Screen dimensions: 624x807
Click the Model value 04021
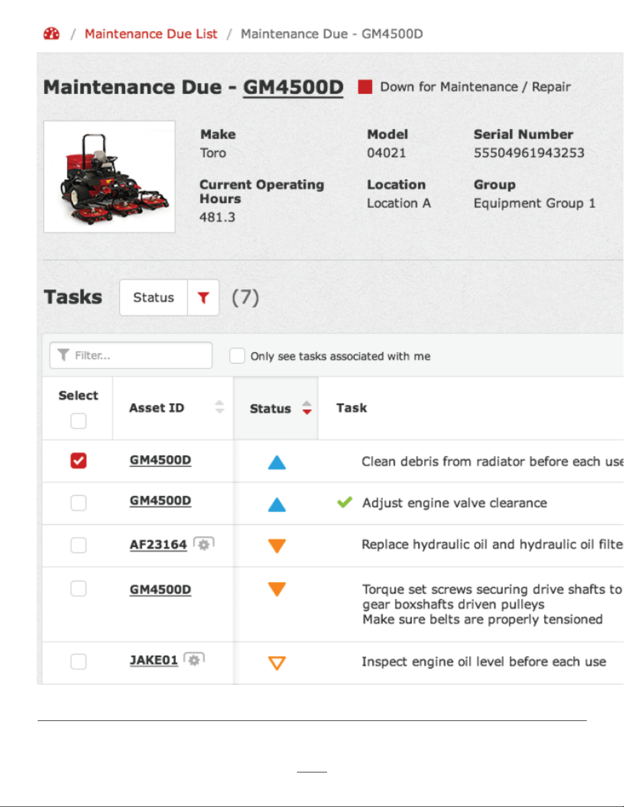pyautogui.click(x=387, y=153)
